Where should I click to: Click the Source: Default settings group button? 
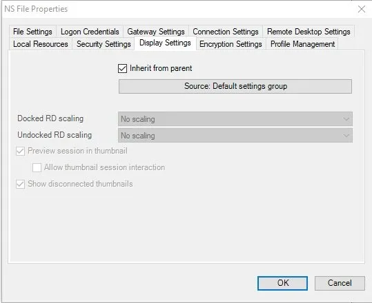[235, 86]
